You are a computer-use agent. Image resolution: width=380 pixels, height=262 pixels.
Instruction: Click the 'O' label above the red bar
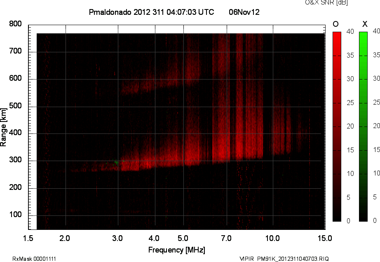coord(335,24)
